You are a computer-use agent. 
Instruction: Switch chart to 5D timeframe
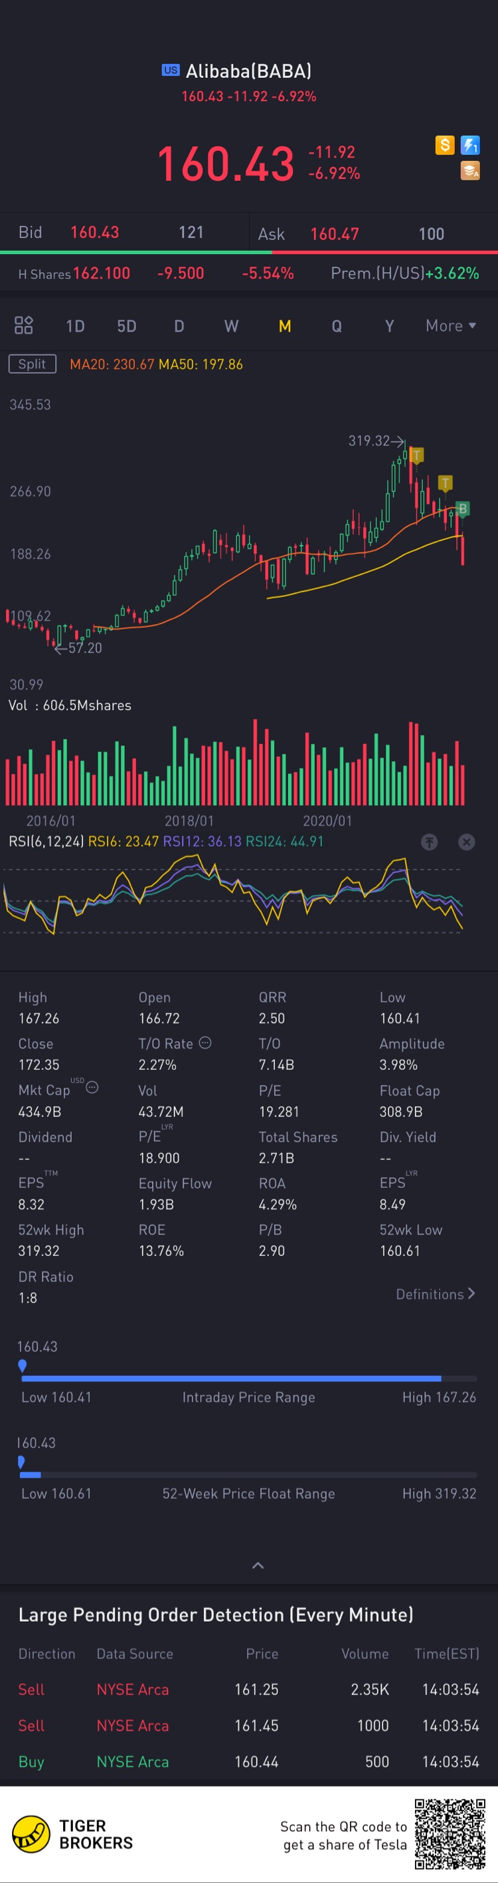pos(127,326)
